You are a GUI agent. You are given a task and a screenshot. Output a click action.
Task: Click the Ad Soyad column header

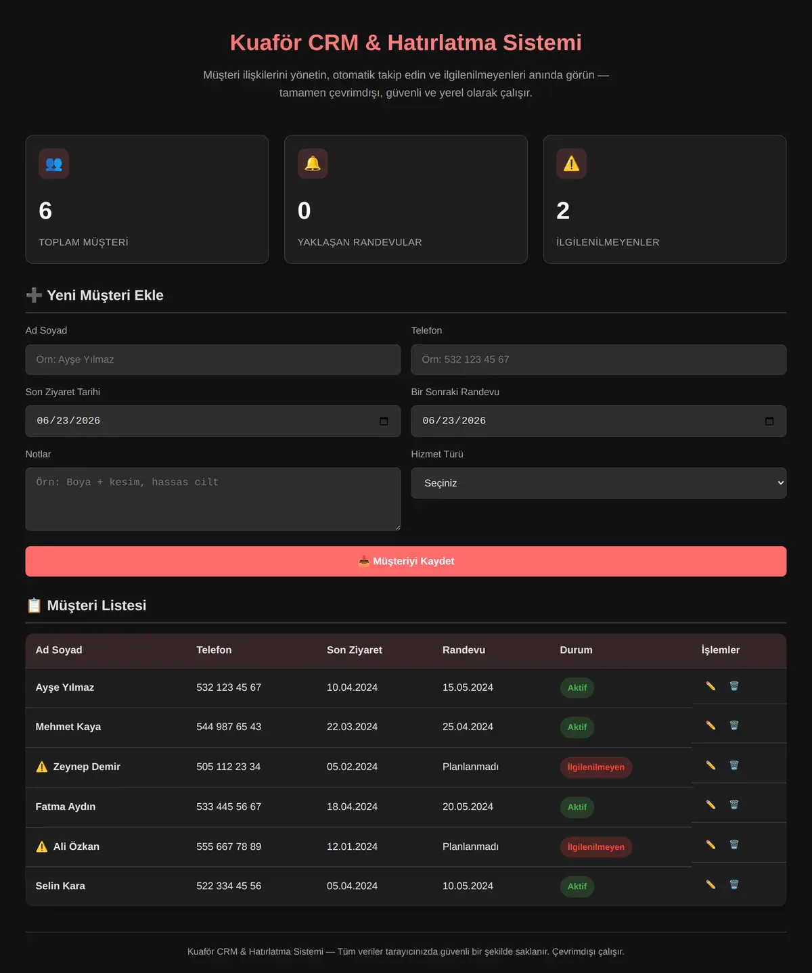click(x=59, y=650)
